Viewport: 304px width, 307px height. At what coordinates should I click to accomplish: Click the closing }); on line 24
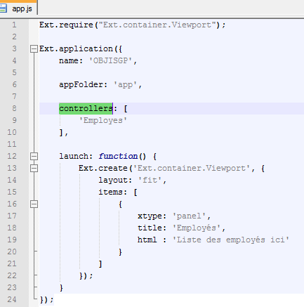point(47,299)
